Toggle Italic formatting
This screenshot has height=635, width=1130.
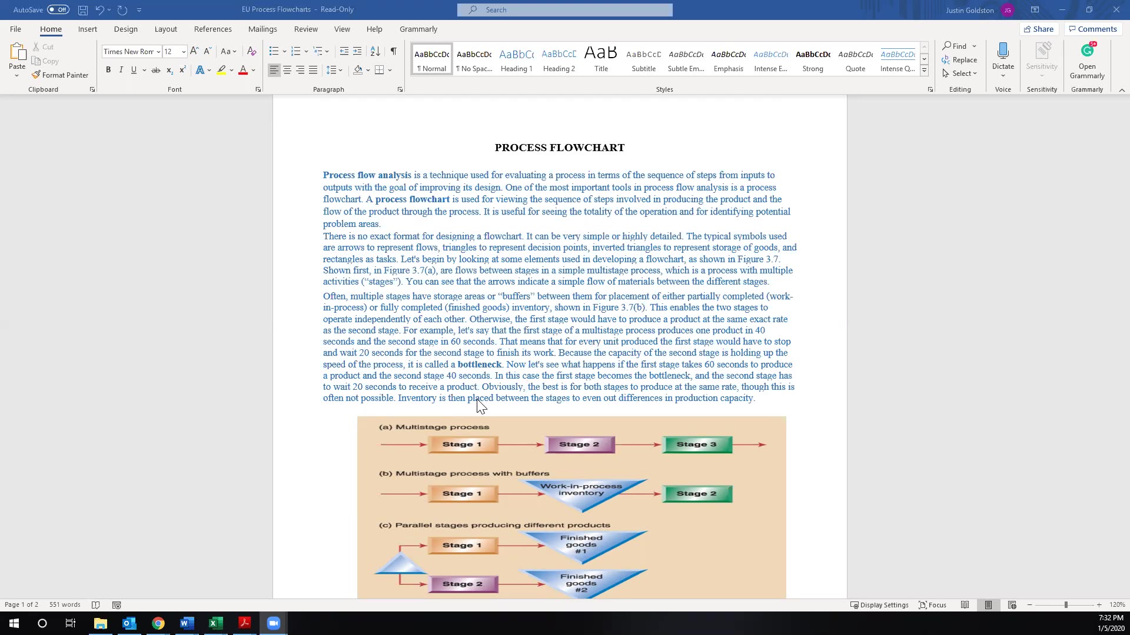tap(121, 70)
